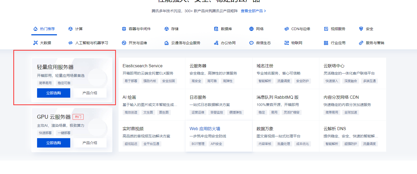Open the Elasticsearch Service product card
The image size is (417, 174).
click(x=152, y=73)
